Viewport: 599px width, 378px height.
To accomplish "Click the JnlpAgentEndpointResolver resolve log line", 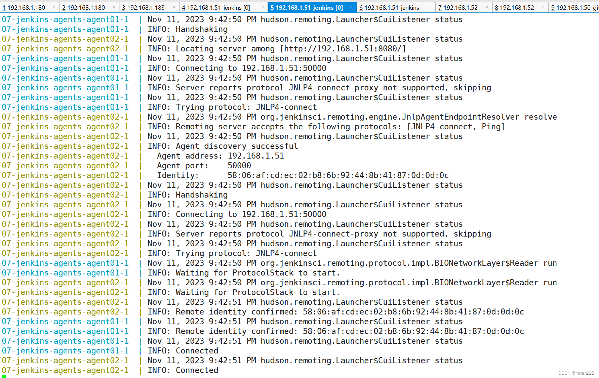I will 279,117.
